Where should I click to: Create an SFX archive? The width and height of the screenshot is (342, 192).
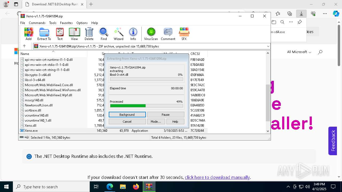tap(184, 34)
